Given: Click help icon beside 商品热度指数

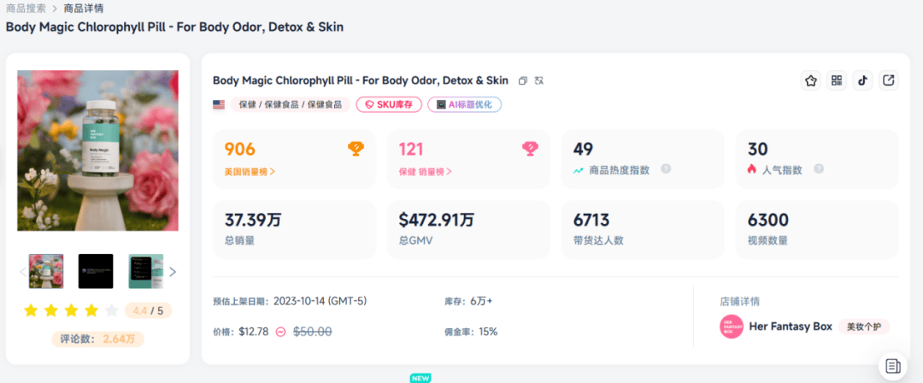Looking at the screenshot, I should [666, 169].
